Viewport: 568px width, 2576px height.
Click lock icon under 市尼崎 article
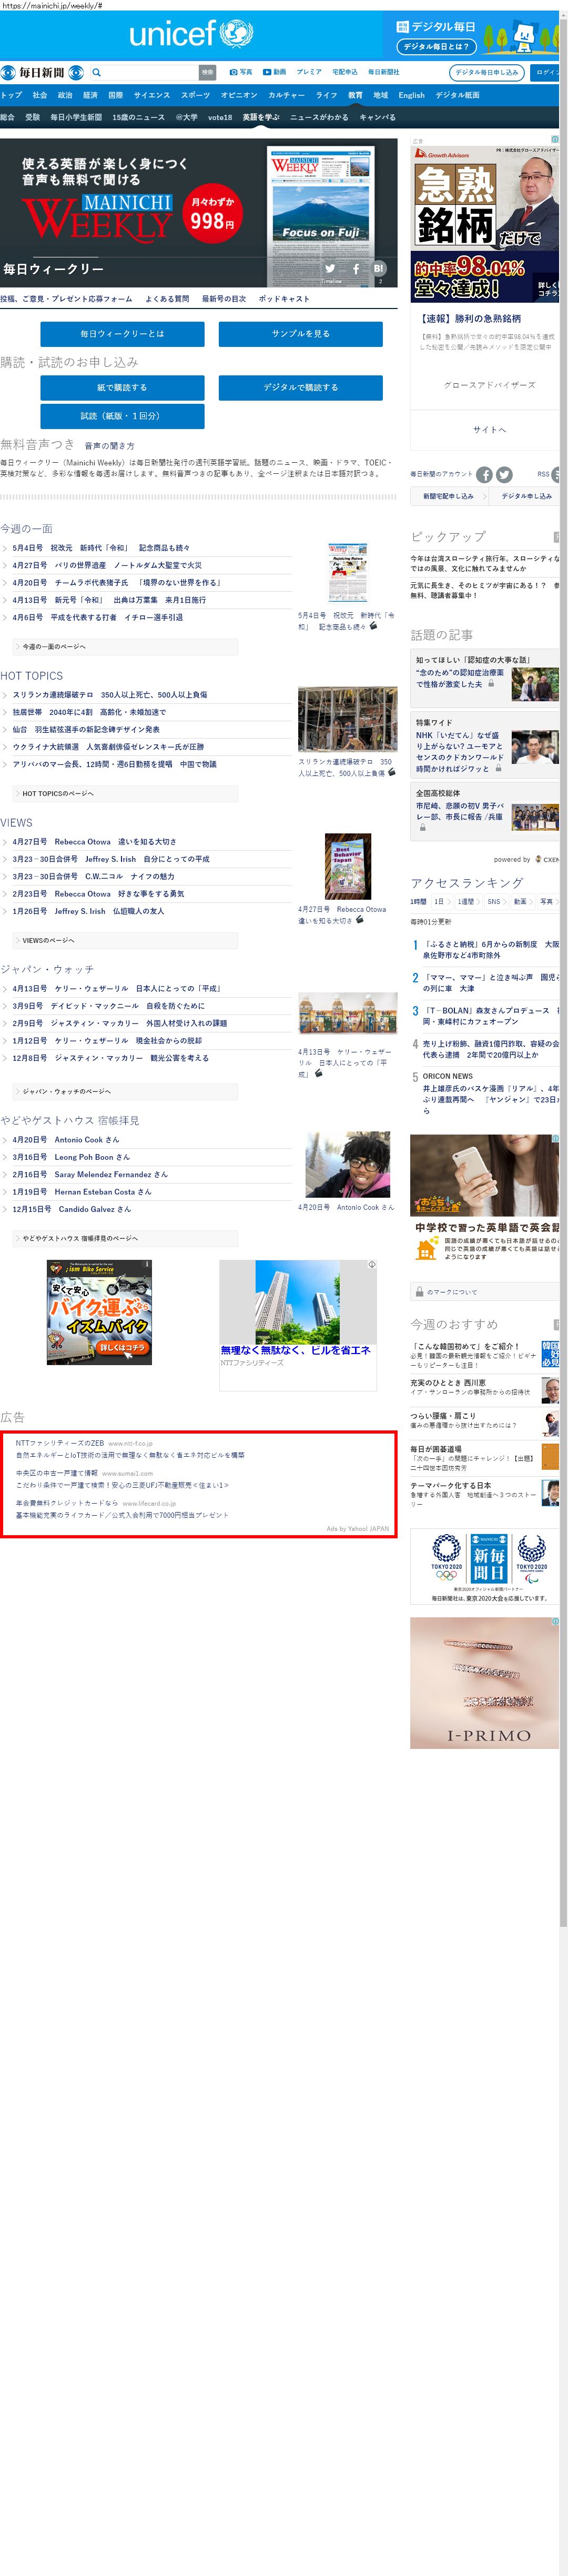point(422,828)
